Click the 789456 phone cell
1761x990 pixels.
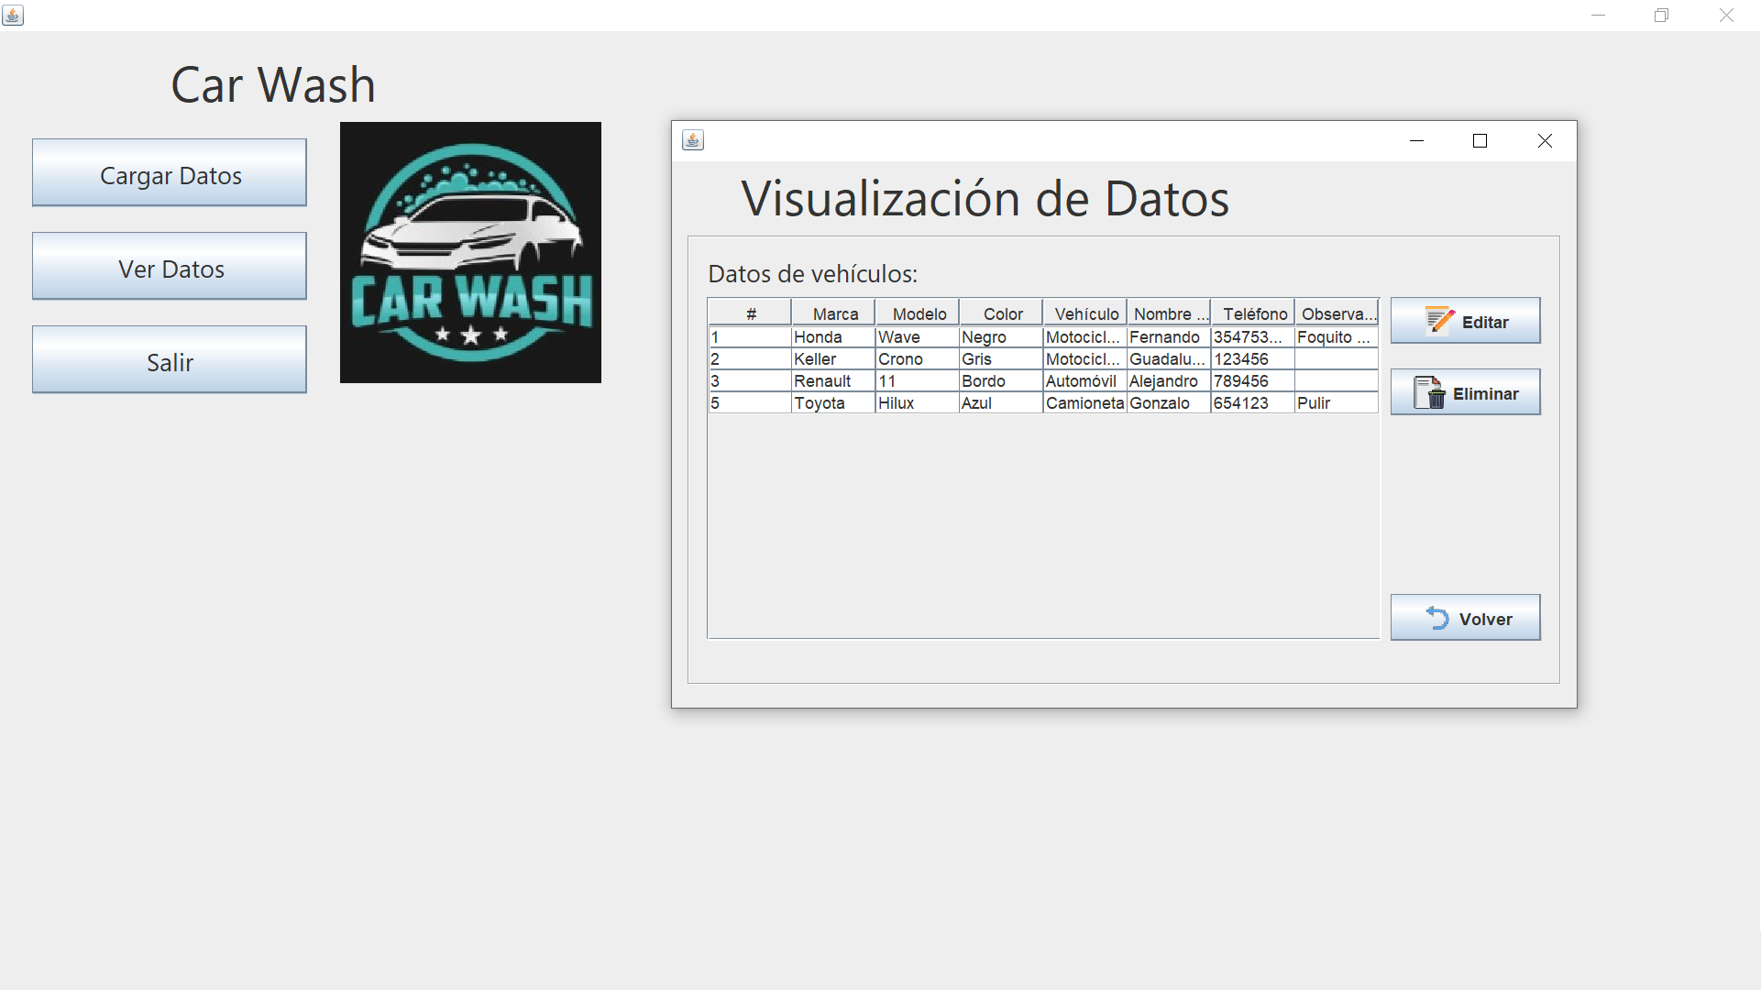tap(1253, 381)
